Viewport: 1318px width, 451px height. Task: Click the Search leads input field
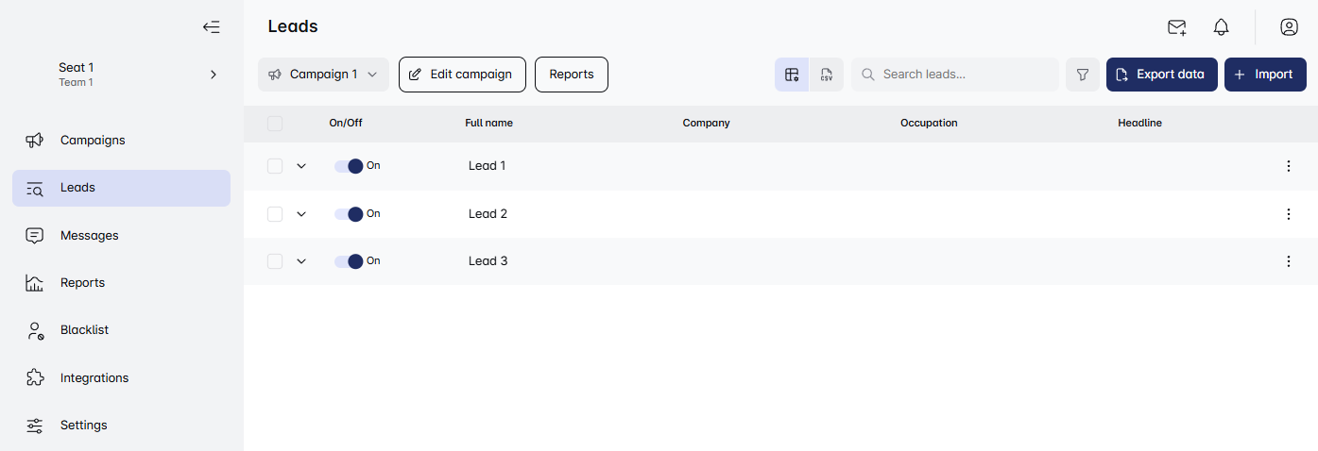point(964,75)
